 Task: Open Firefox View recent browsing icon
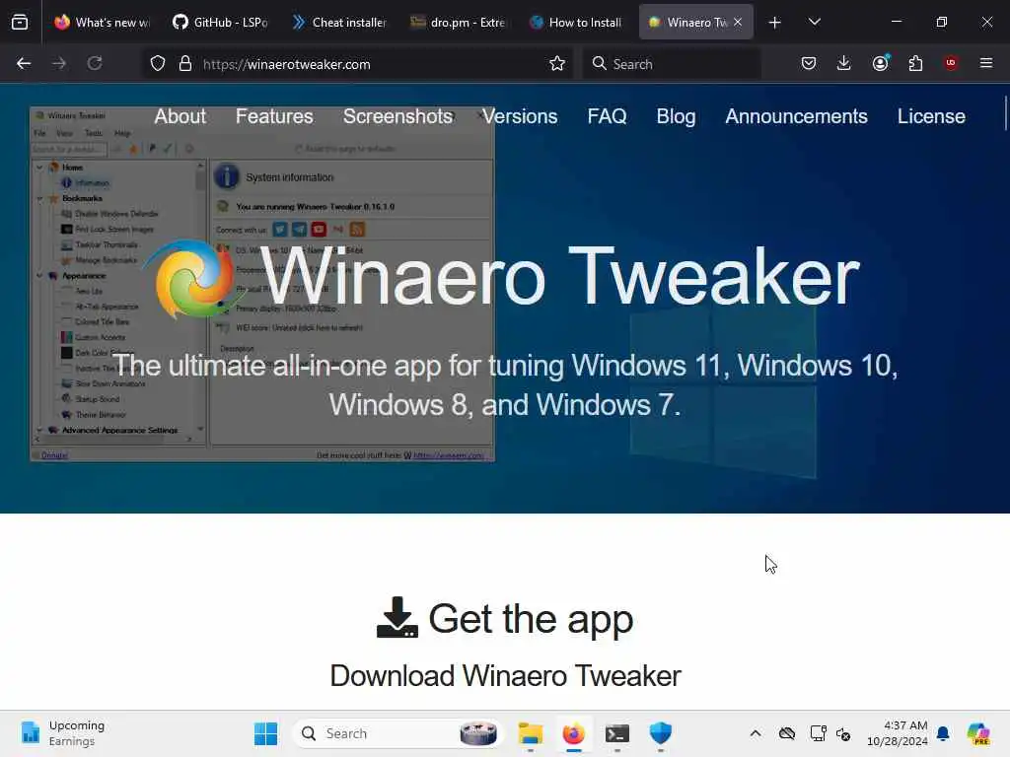click(20, 22)
